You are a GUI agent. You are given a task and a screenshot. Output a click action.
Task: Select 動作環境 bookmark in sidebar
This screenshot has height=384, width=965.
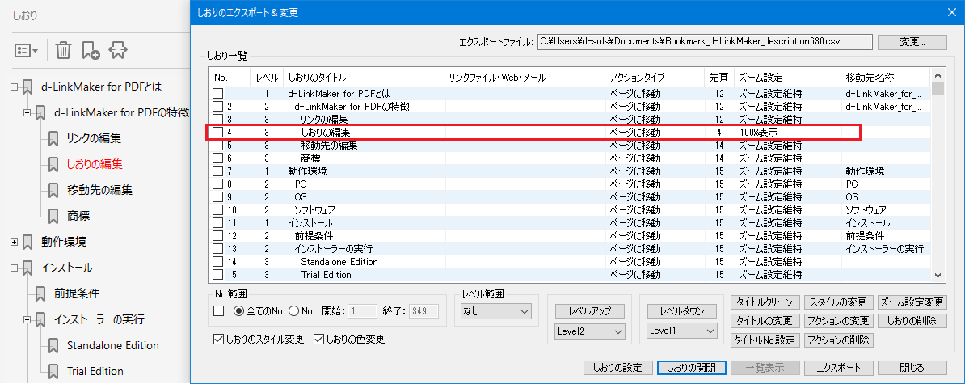[64, 242]
